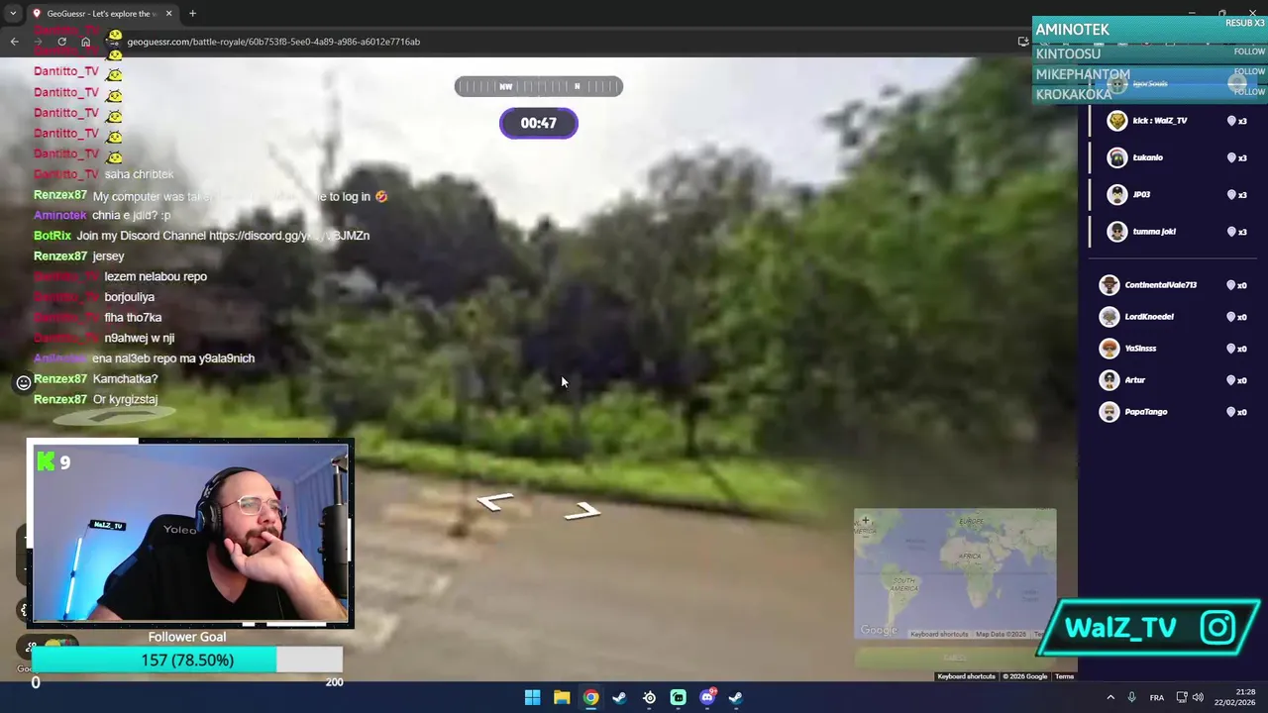
Task: Click kick : WalZ_TV player avatar
Action: point(1117,121)
